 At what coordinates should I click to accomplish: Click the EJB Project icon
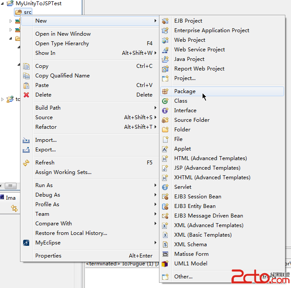tap(165, 21)
